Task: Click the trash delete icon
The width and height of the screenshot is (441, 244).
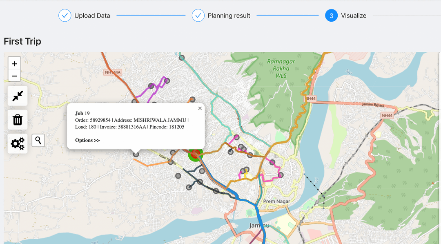Action: point(17,119)
